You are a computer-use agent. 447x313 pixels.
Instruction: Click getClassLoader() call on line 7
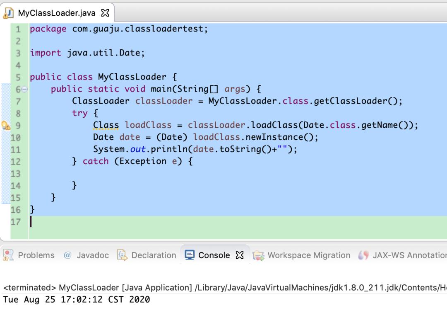[x=355, y=101]
